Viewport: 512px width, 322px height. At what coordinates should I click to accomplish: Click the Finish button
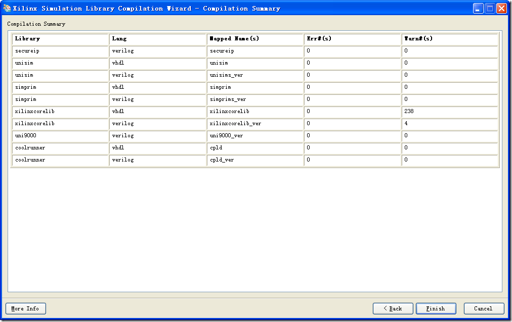436,308
